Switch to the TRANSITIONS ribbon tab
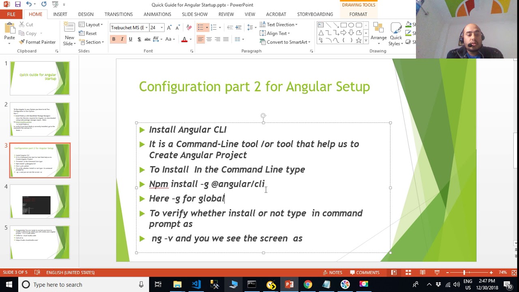This screenshot has width=519, height=292. click(118, 14)
